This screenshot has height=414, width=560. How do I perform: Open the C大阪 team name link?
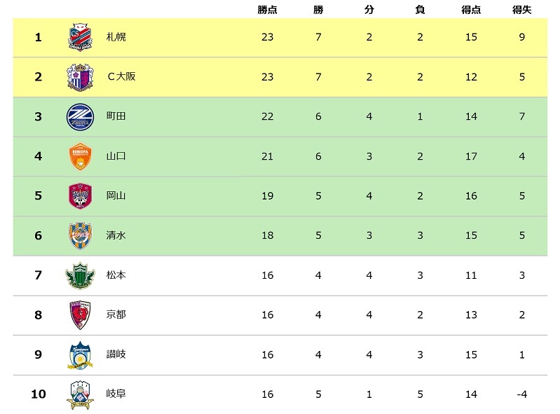pos(121,77)
